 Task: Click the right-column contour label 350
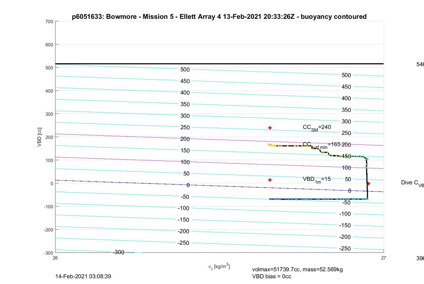tap(346, 110)
